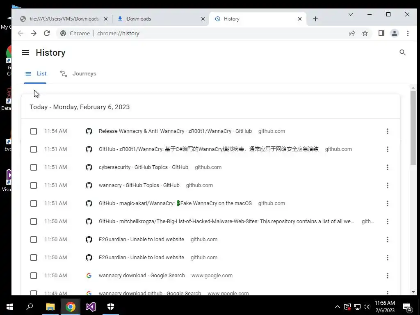This screenshot has width=420, height=315.
Task: Open more actions for cybersecurity GitHub Topics
Action: point(387,167)
